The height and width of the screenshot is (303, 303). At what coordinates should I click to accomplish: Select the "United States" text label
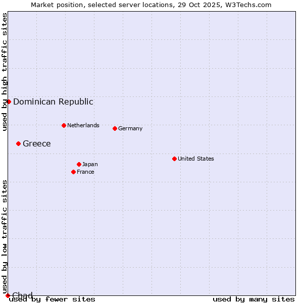pyautogui.click(x=196, y=159)
